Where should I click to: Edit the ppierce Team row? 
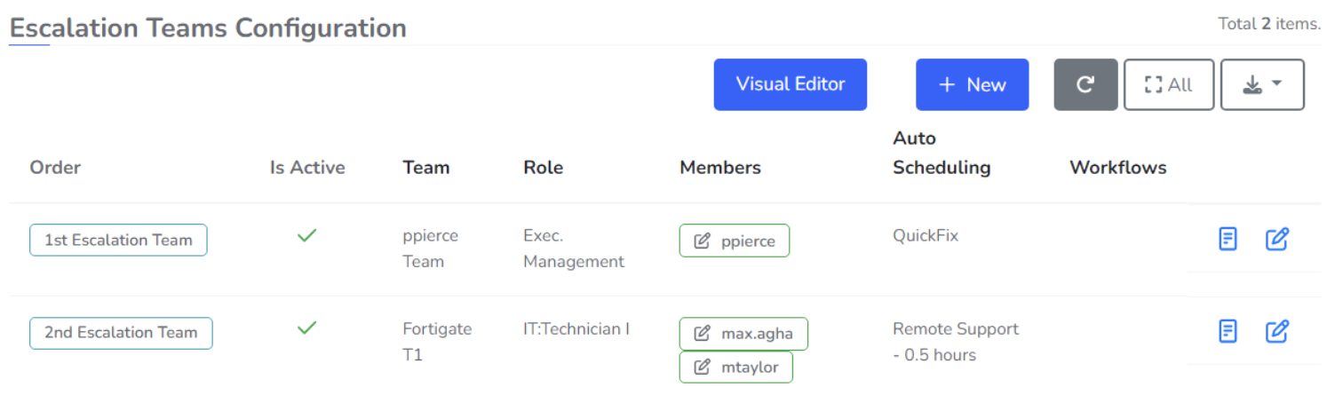pyautogui.click(x=1276, y=239)
